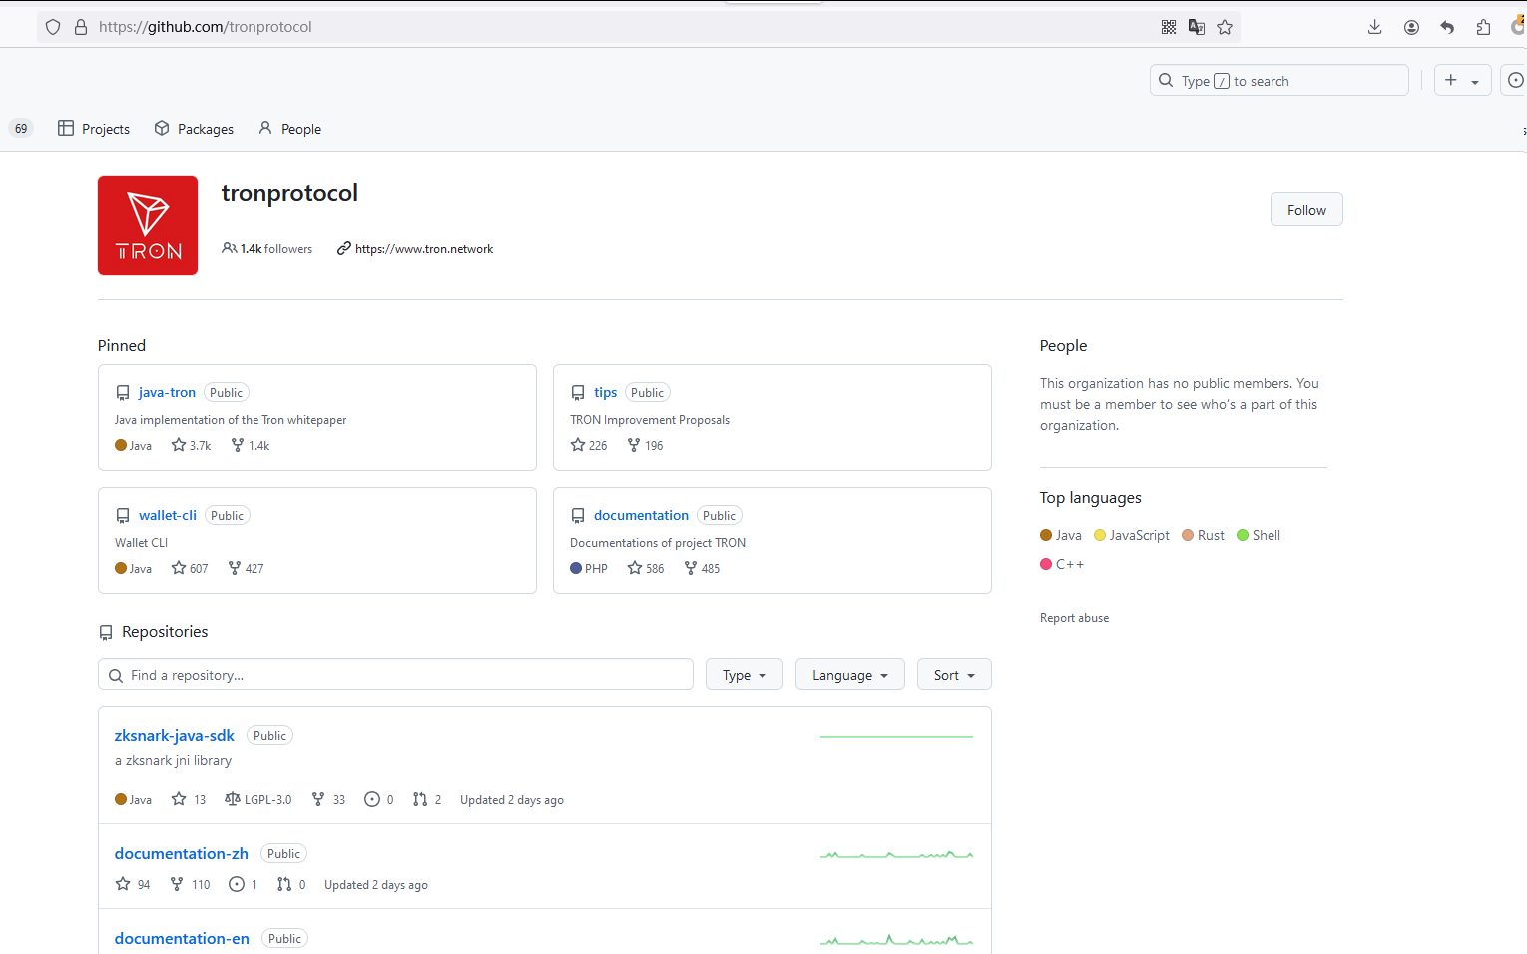Viewport: 1527px width, 954px height.
Task: Switch to the People tab
Action: pyautogui.click(x=289, y=129)
